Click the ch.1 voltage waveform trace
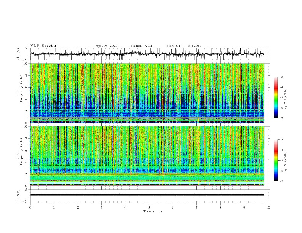Image resolution: width=302 pixels, height=233 pixels. click(x=147, y=54)
